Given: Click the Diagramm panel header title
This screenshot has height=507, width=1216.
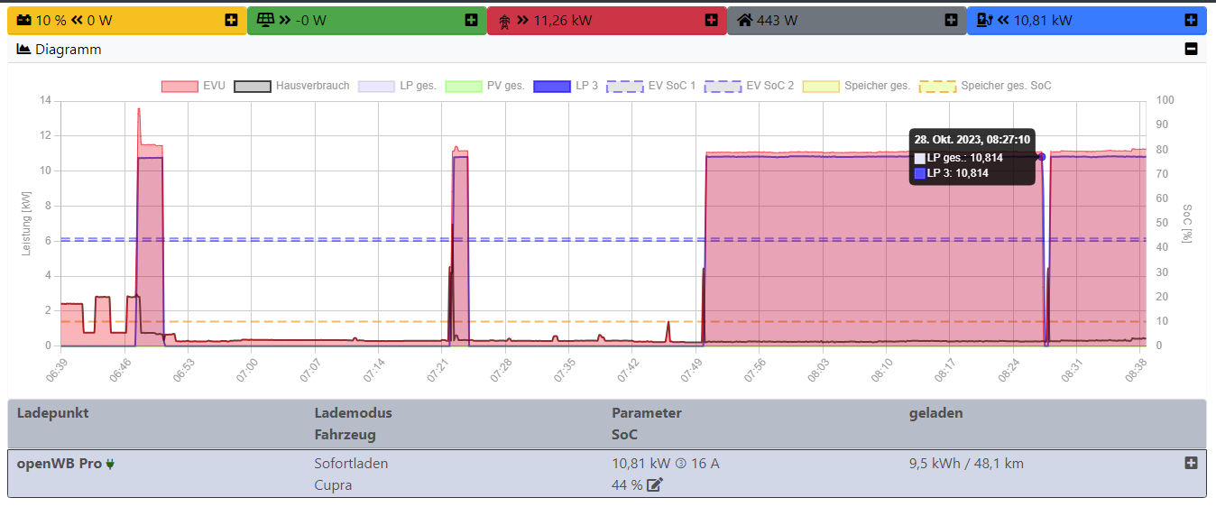Looking at the screenshot, I should pos(68,50).
